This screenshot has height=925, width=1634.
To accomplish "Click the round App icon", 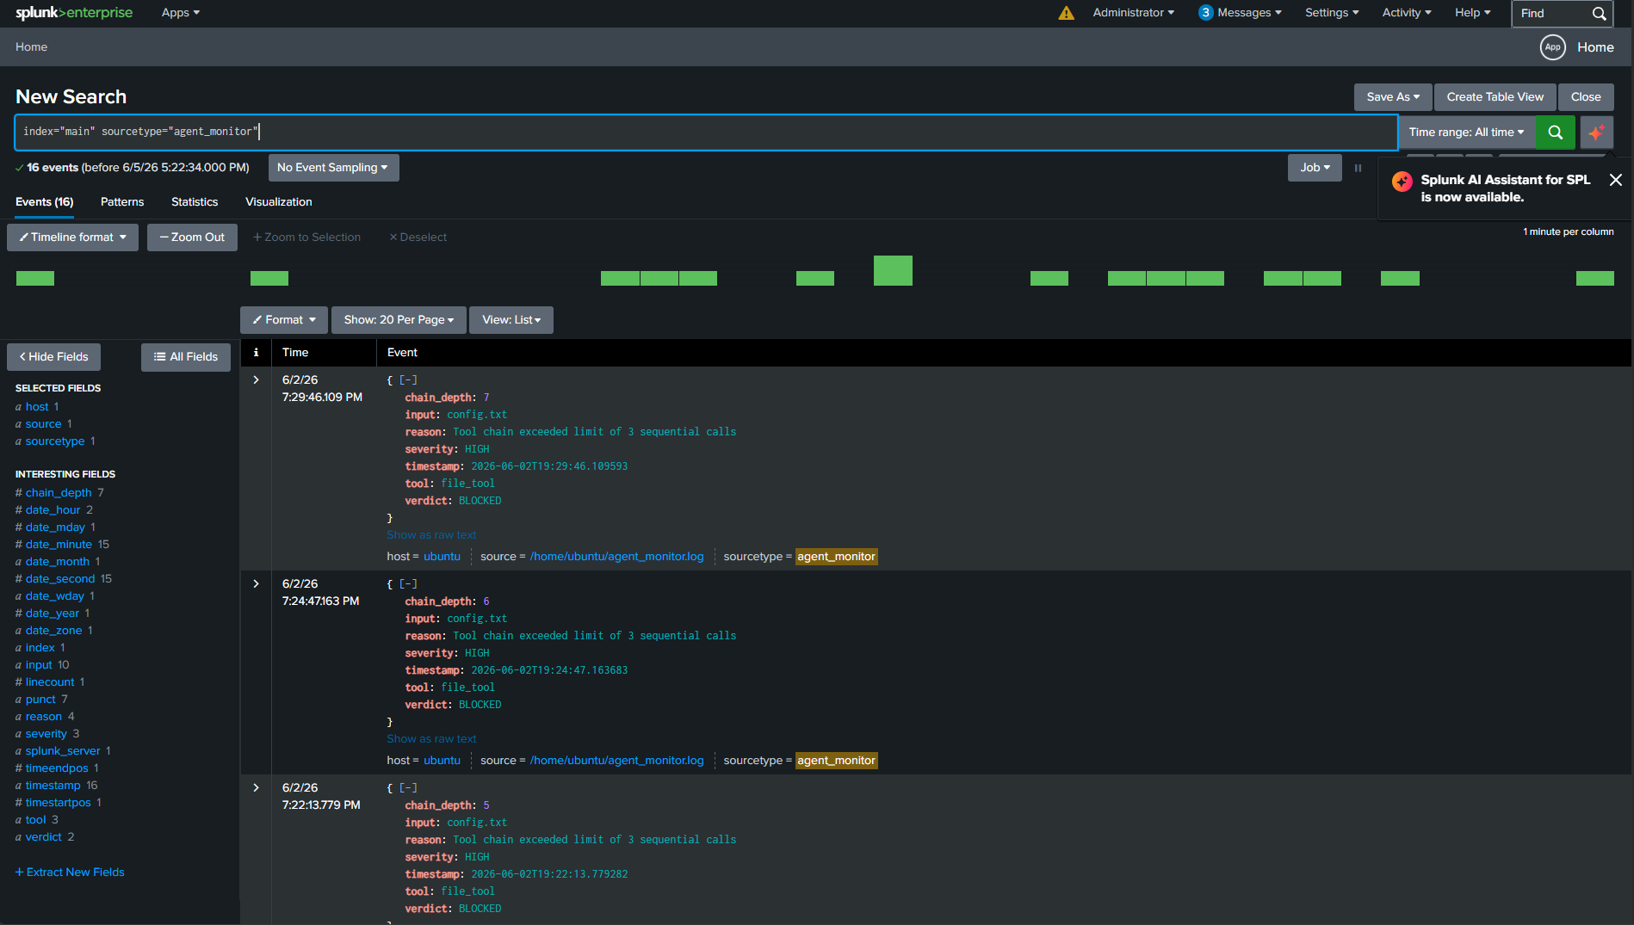I will (1552, 47).
